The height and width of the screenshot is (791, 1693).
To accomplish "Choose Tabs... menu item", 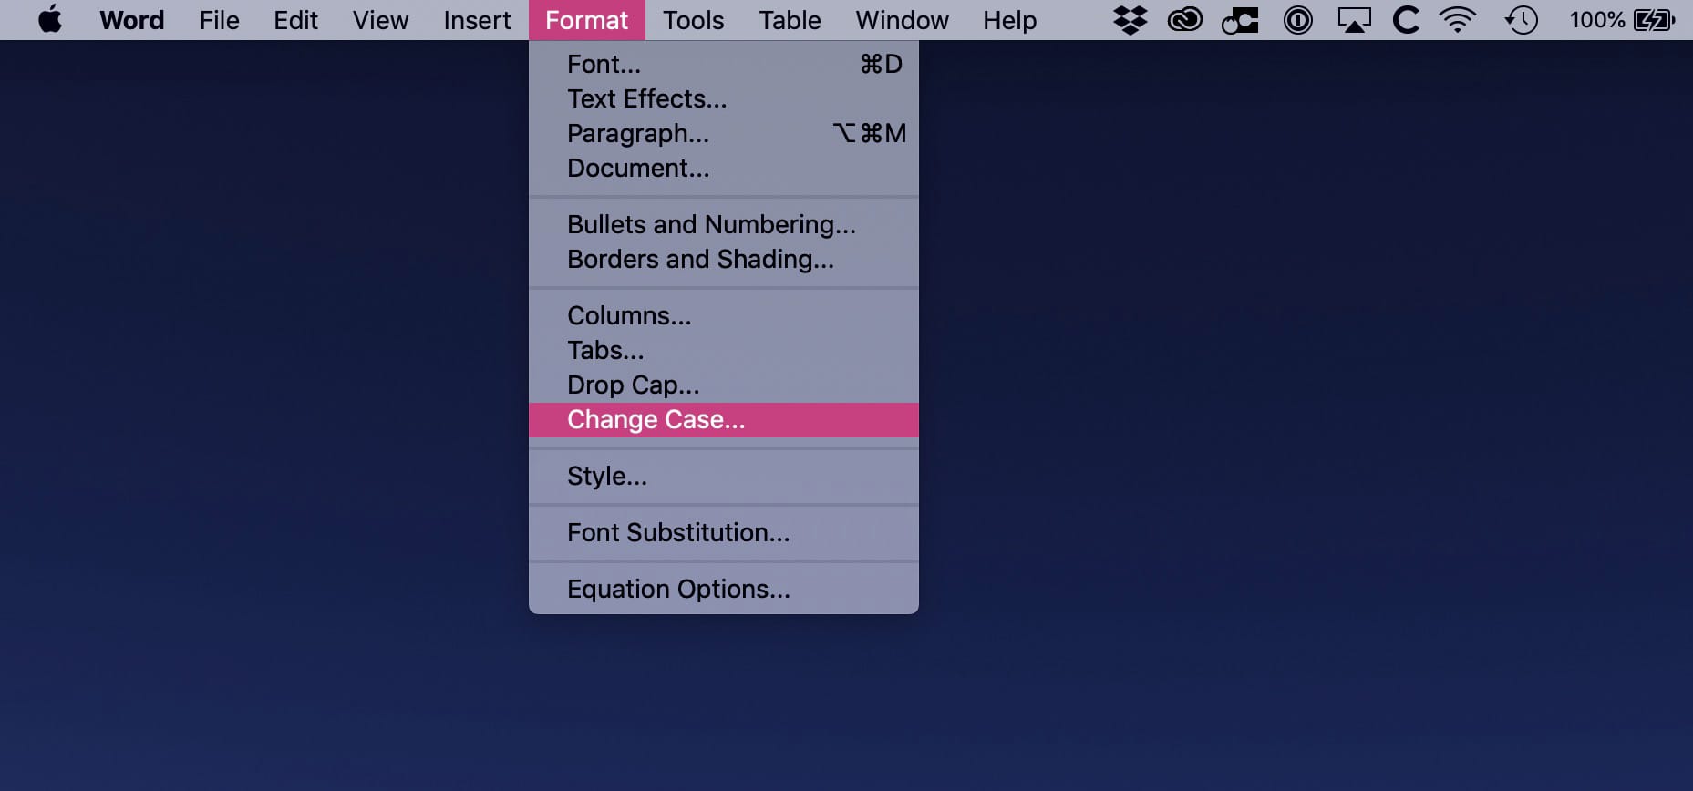I will 724,350.
